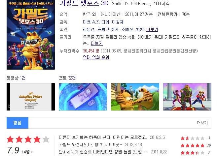Open more ratings via 더보기 in 평점 bar
This screenshot has width=218, height=159.
(x=202, y=123)
